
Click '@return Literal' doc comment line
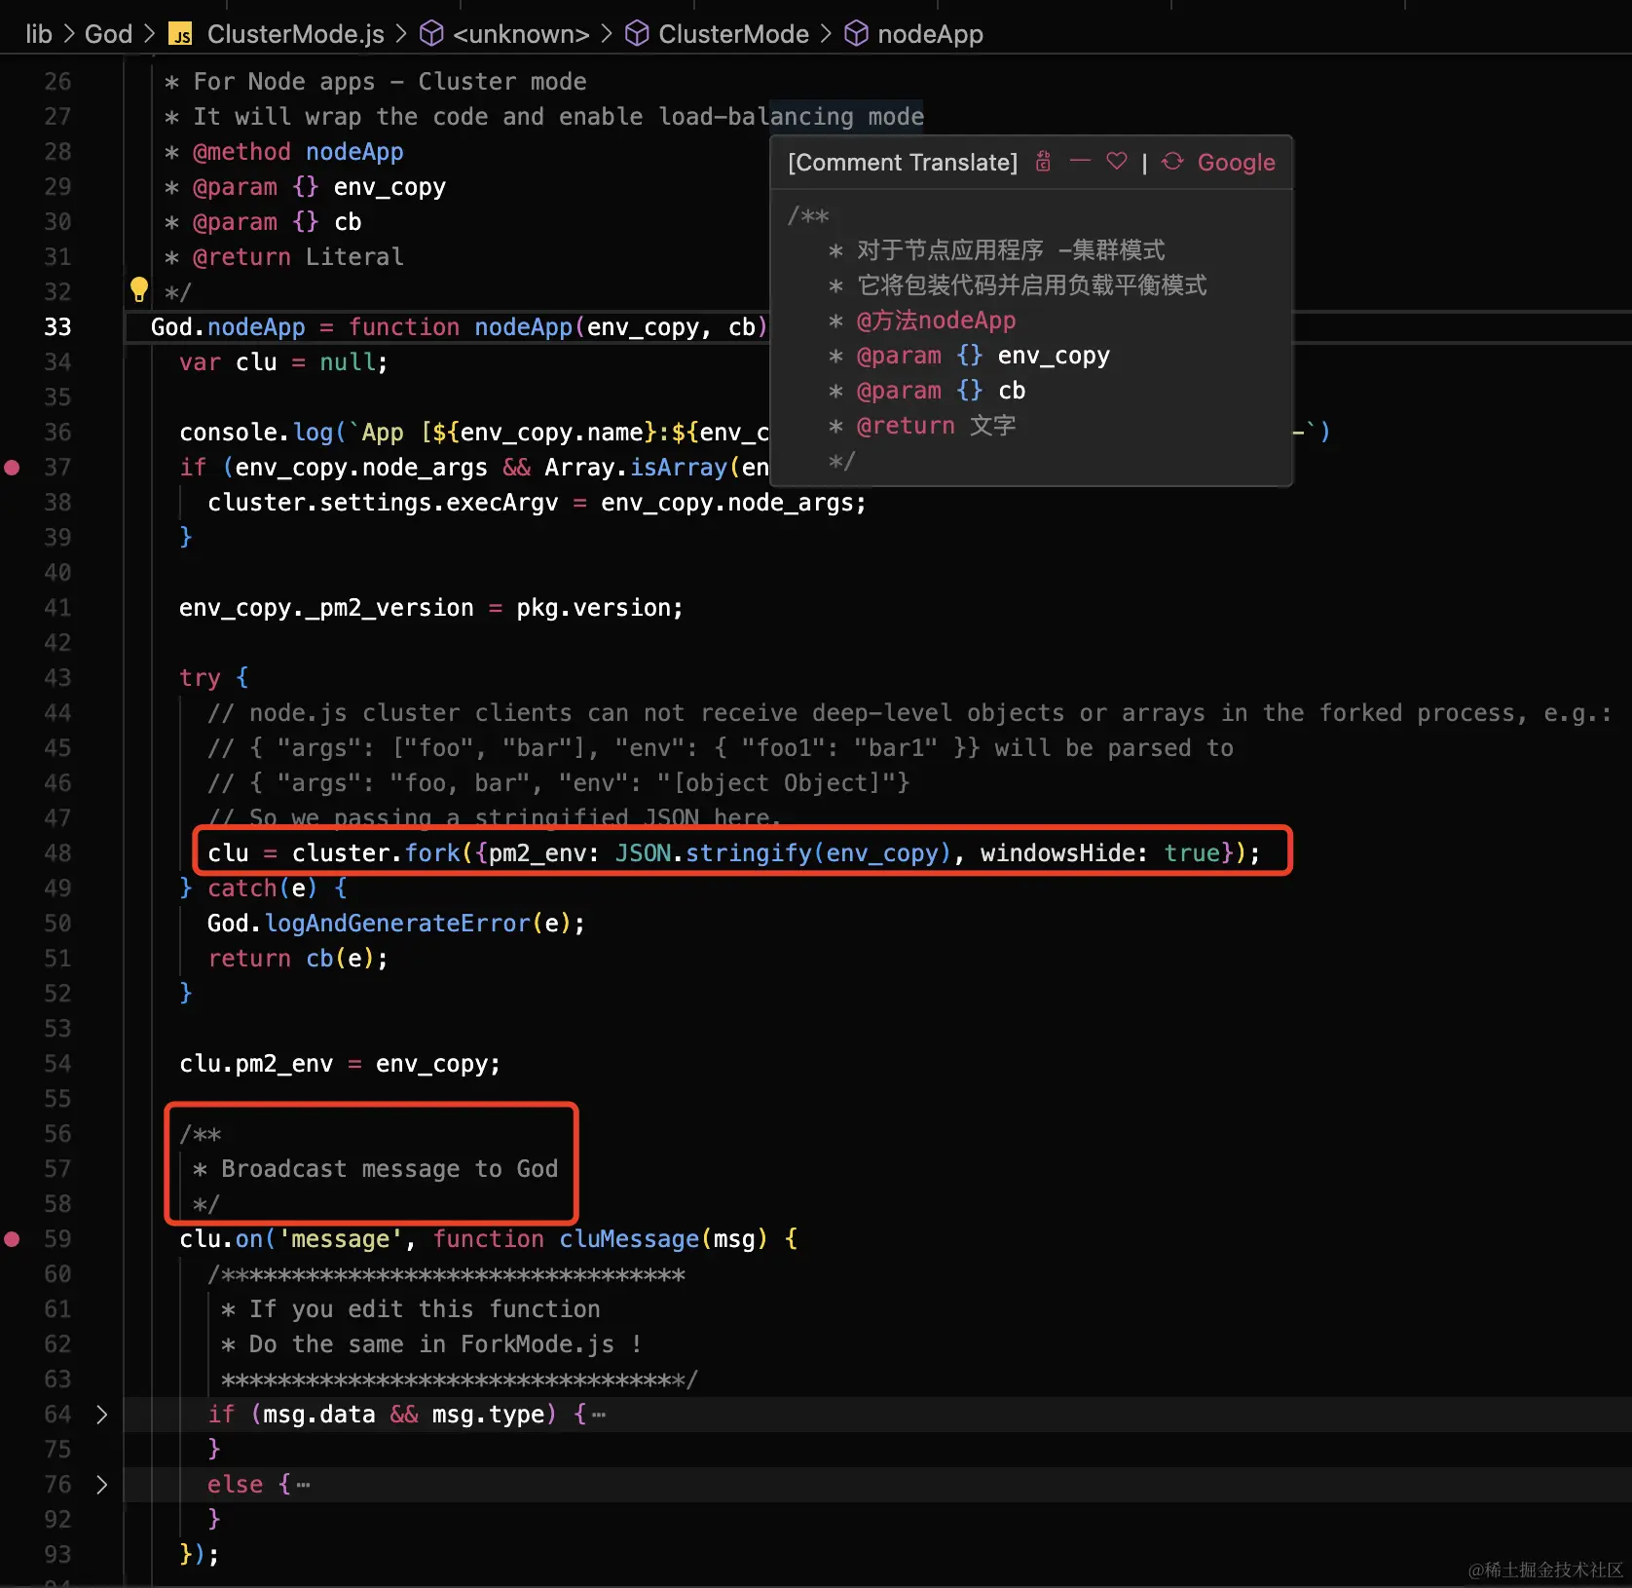[298, 257]
